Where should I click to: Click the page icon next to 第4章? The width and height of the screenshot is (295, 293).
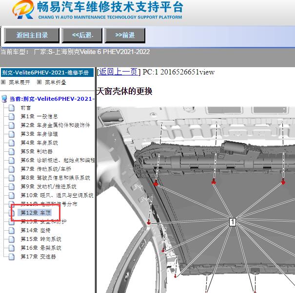point(12,143)
